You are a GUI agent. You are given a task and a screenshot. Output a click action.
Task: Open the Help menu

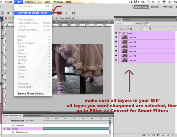pyautogui.click(x=69, y=2)
